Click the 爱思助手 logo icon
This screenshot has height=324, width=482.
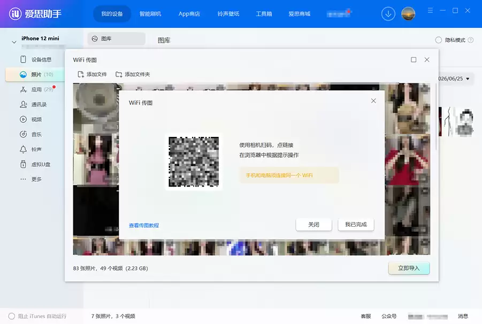(x=15, y=13)
